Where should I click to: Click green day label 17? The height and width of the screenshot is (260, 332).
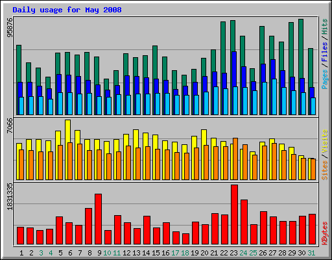click(x=175, y=253)
